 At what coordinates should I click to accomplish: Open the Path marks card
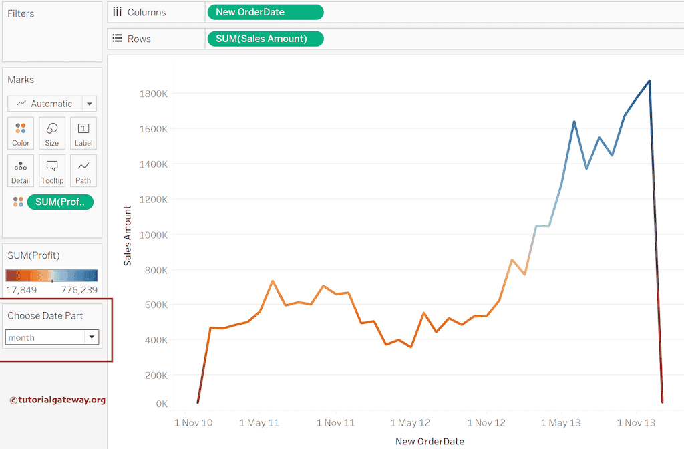coord(83,170)
